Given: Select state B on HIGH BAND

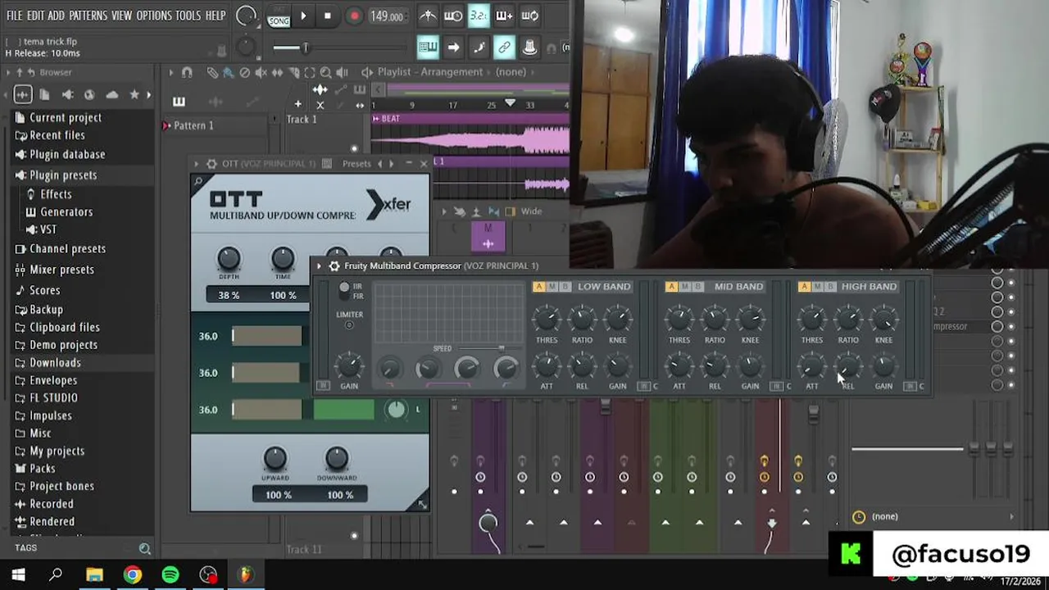Looking at the screenshot, I should pos(830,287).
